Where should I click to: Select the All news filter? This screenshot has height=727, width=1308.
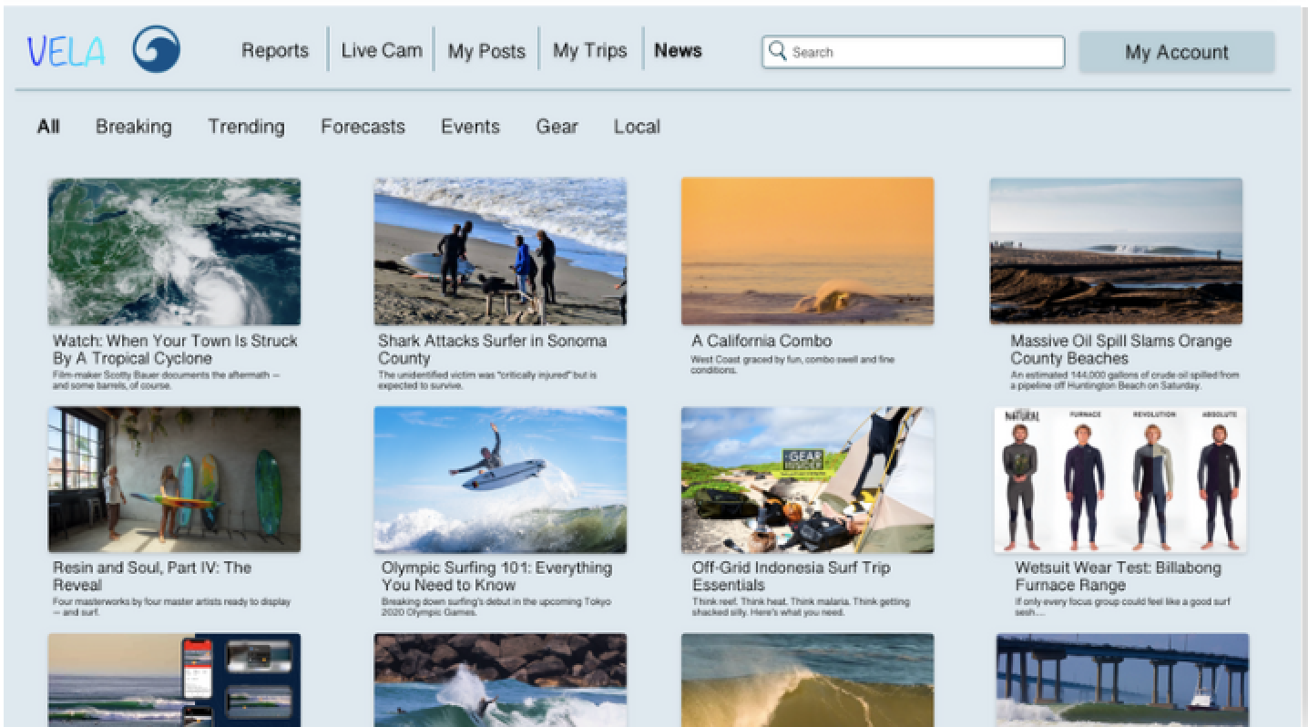pos(48,127)
